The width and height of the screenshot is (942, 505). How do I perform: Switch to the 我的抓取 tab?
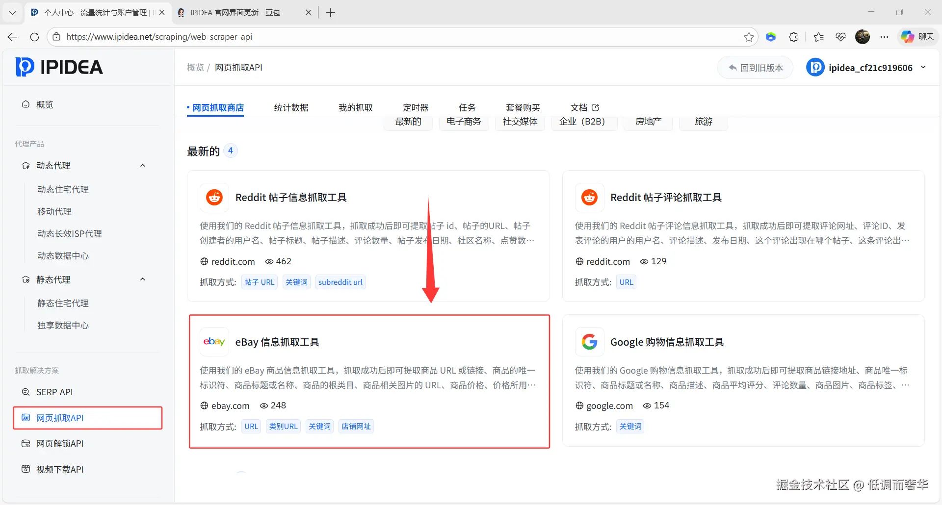356,107
